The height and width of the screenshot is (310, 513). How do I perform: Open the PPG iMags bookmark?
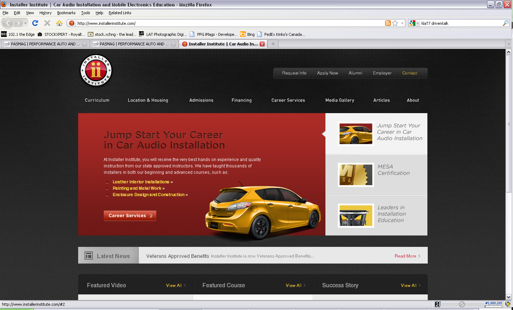tap(214, 34)
